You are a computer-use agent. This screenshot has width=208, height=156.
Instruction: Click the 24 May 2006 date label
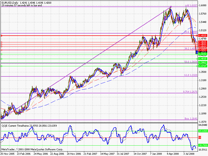41,154
